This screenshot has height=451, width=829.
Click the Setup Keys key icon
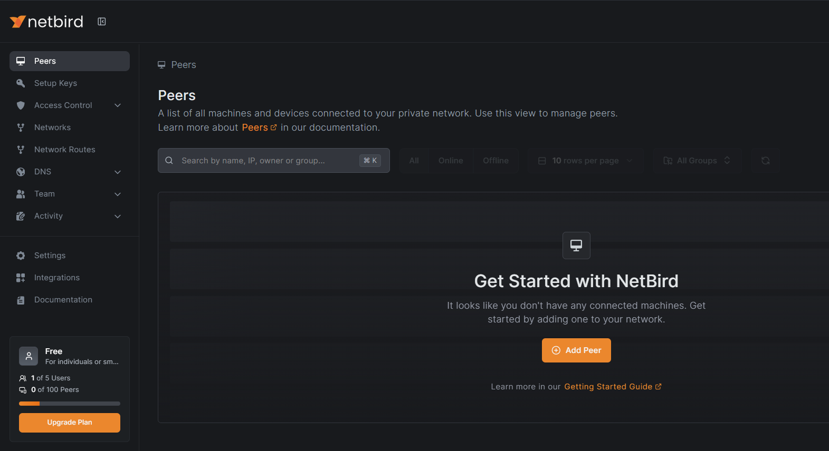pos(21,83)
